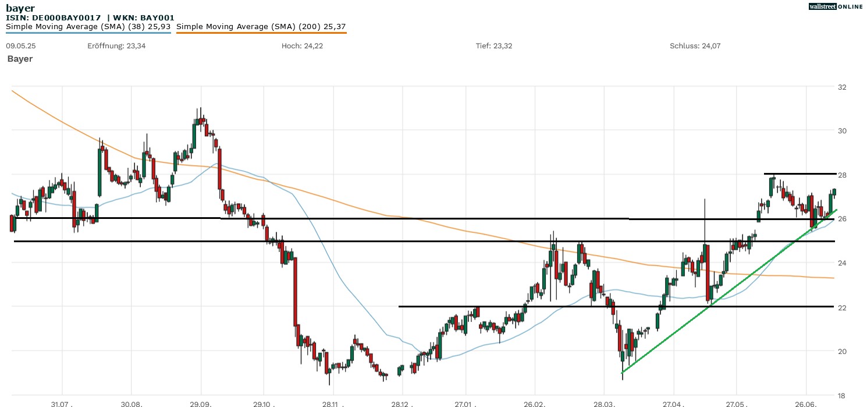Toggle the SMA (200) legend entry
Screen dimensions: 867x407
261,26
